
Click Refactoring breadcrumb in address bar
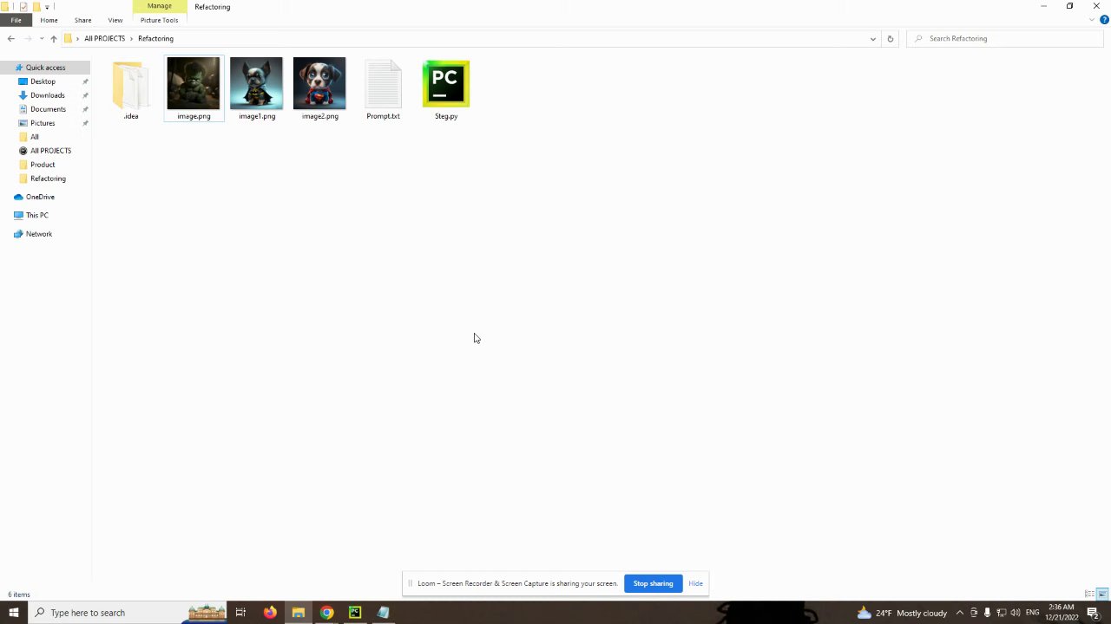click(x=155, y=38)
